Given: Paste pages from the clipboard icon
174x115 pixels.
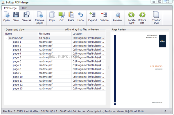Looking at the screenshot, I should pyautogui.click(x=71, y=15).
